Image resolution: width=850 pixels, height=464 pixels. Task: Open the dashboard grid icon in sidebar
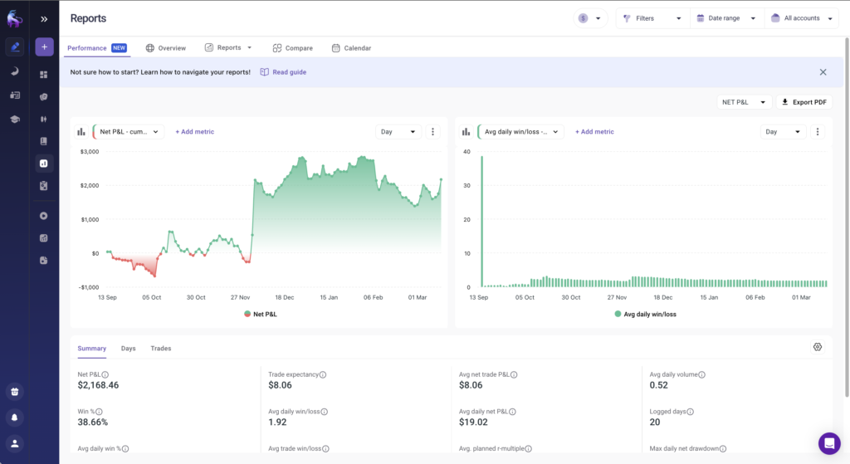pos(44,75)
